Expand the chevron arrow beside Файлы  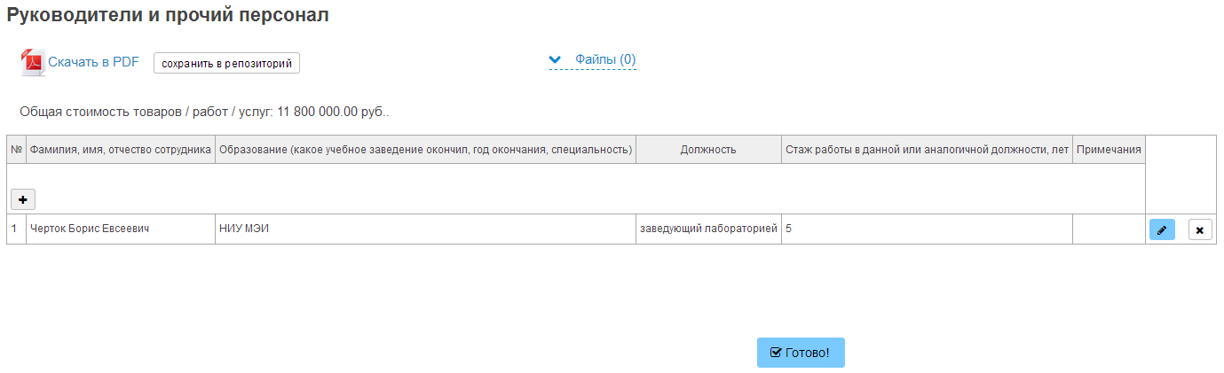point(556,60)
